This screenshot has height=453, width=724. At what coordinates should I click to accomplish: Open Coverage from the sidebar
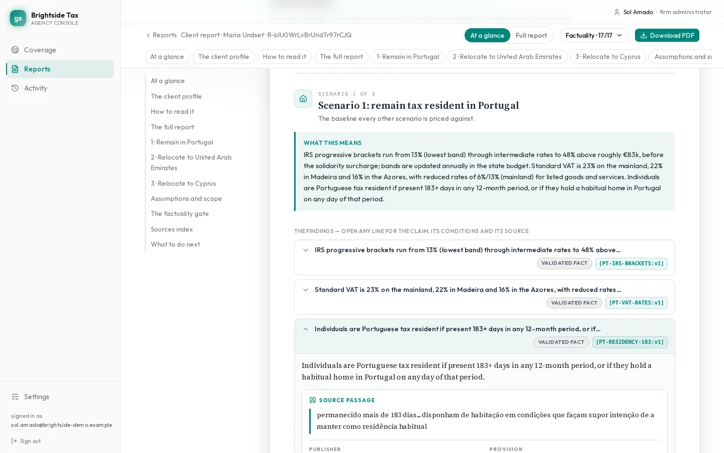60,50
